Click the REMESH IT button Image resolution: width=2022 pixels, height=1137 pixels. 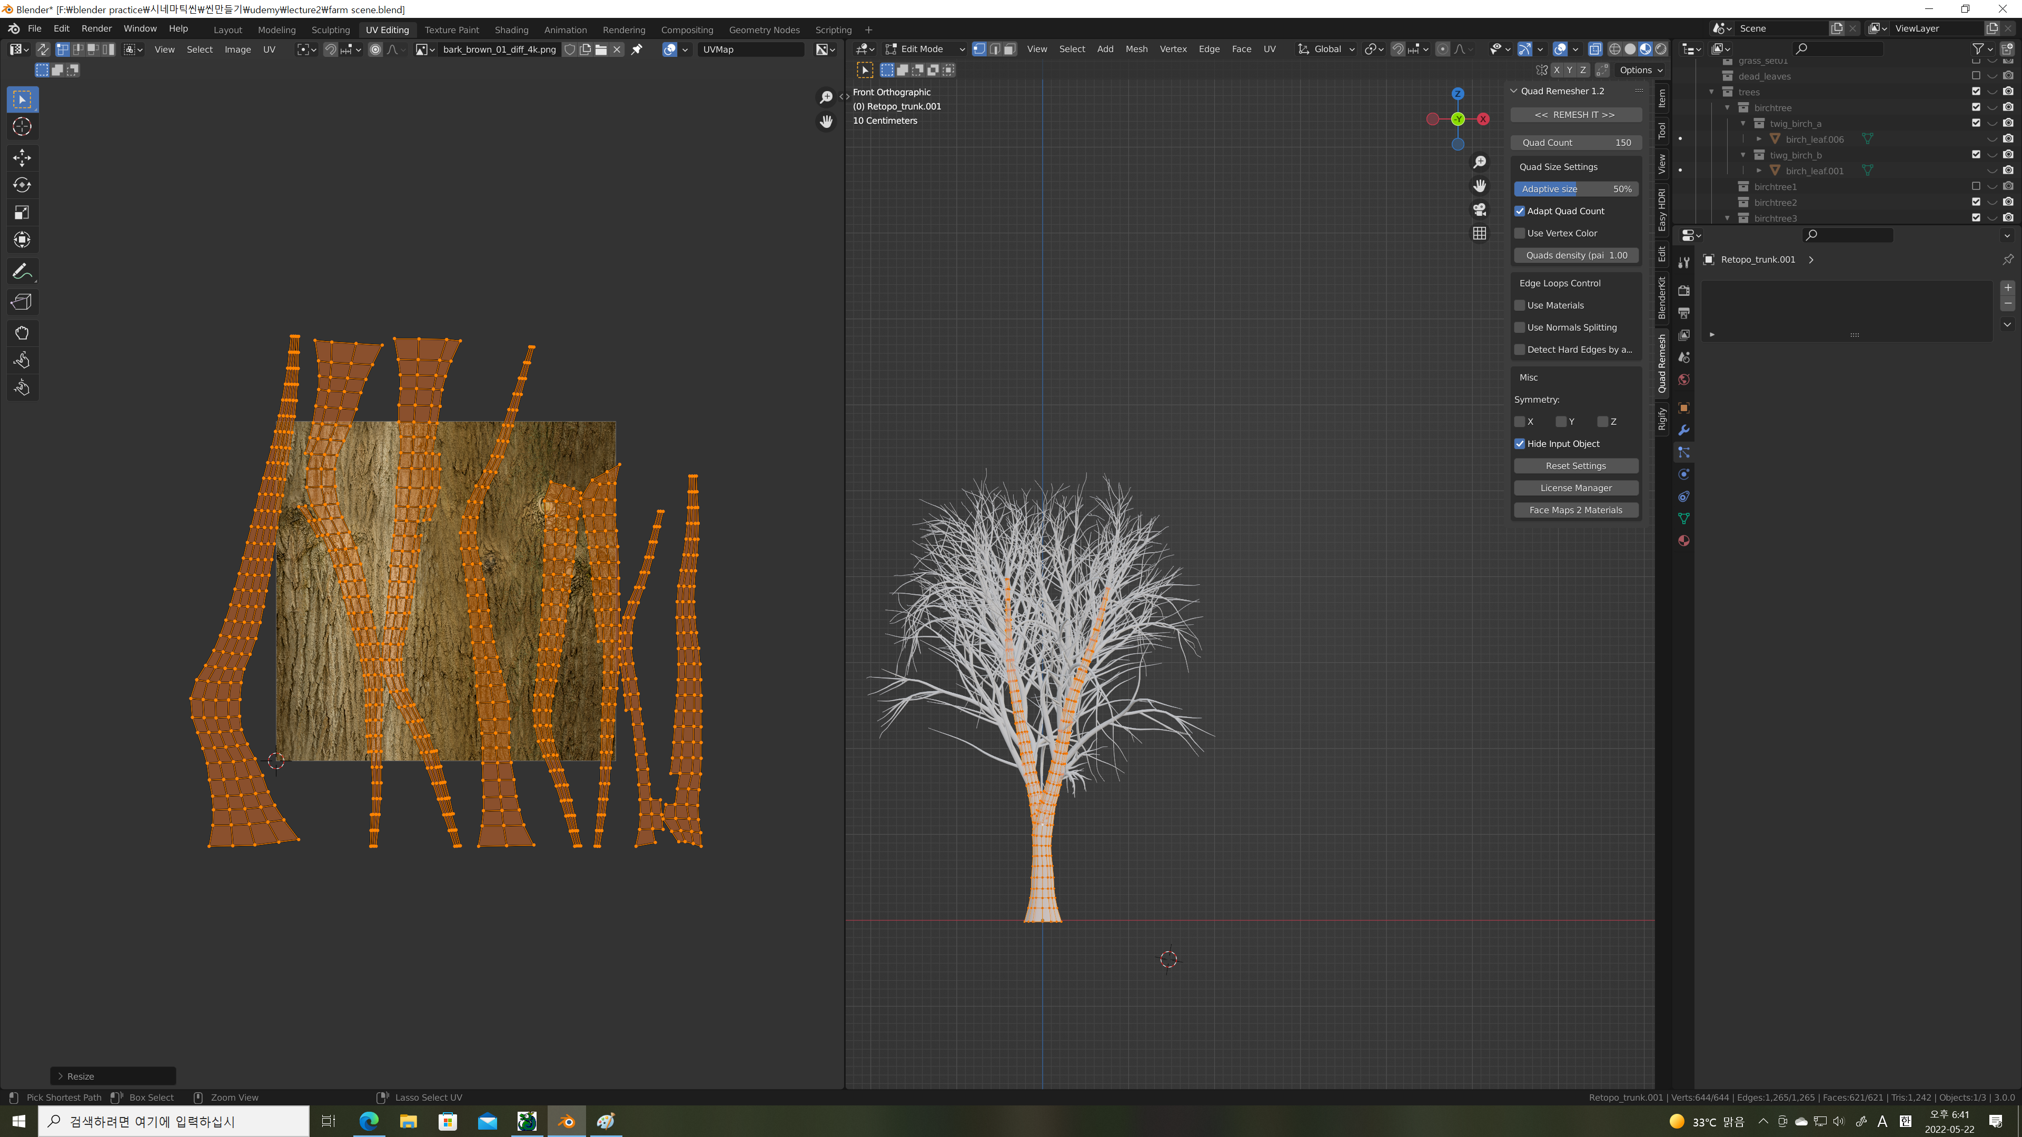(x=1574, y=115)
